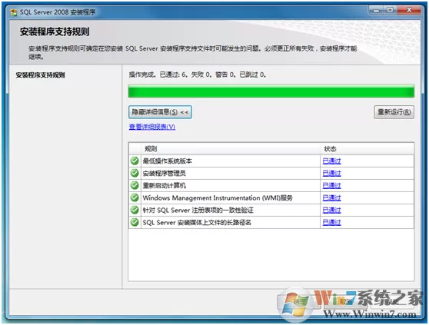Click green check icon beside 安装程序管理员
Viewport: 429px width, 325px height.
point(135,173)
